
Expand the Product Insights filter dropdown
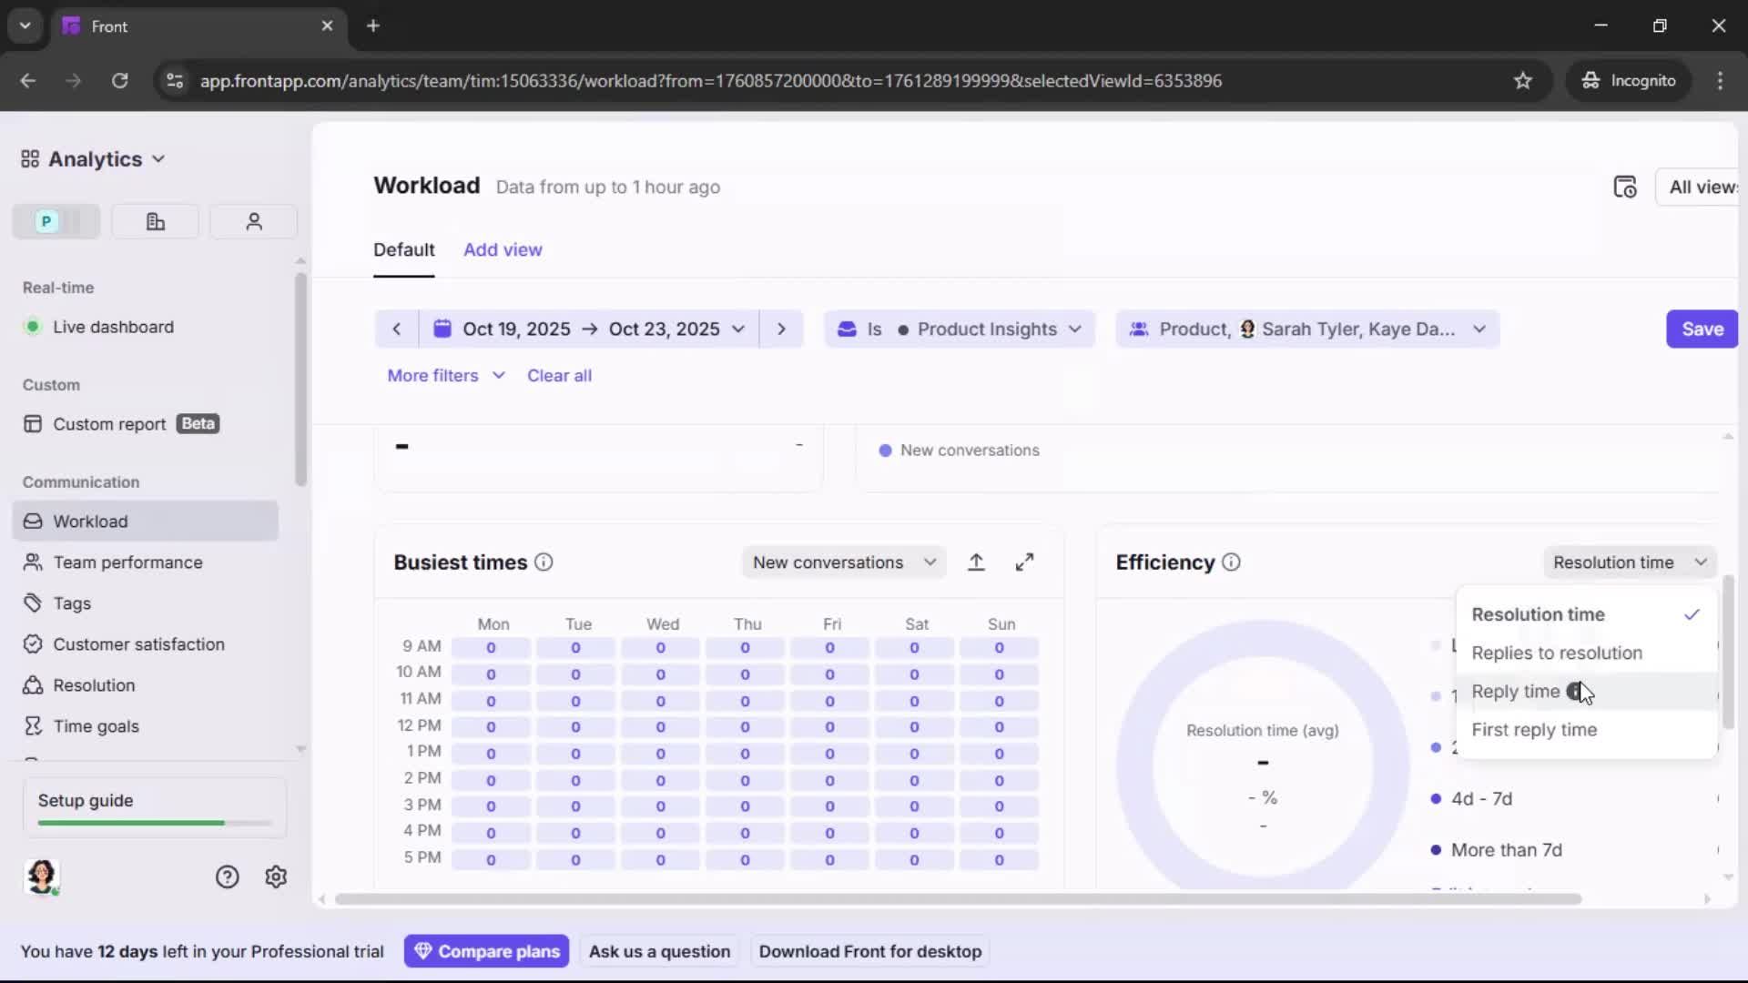click(1075, 329)
